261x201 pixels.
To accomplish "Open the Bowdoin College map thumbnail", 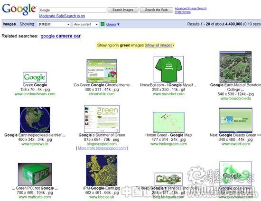I will [235, 67].
